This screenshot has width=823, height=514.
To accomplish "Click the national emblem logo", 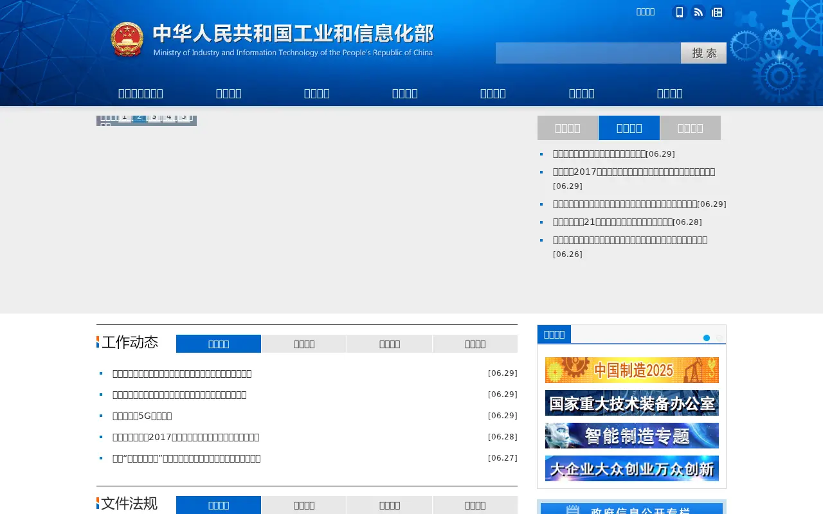I will [127, 39].
